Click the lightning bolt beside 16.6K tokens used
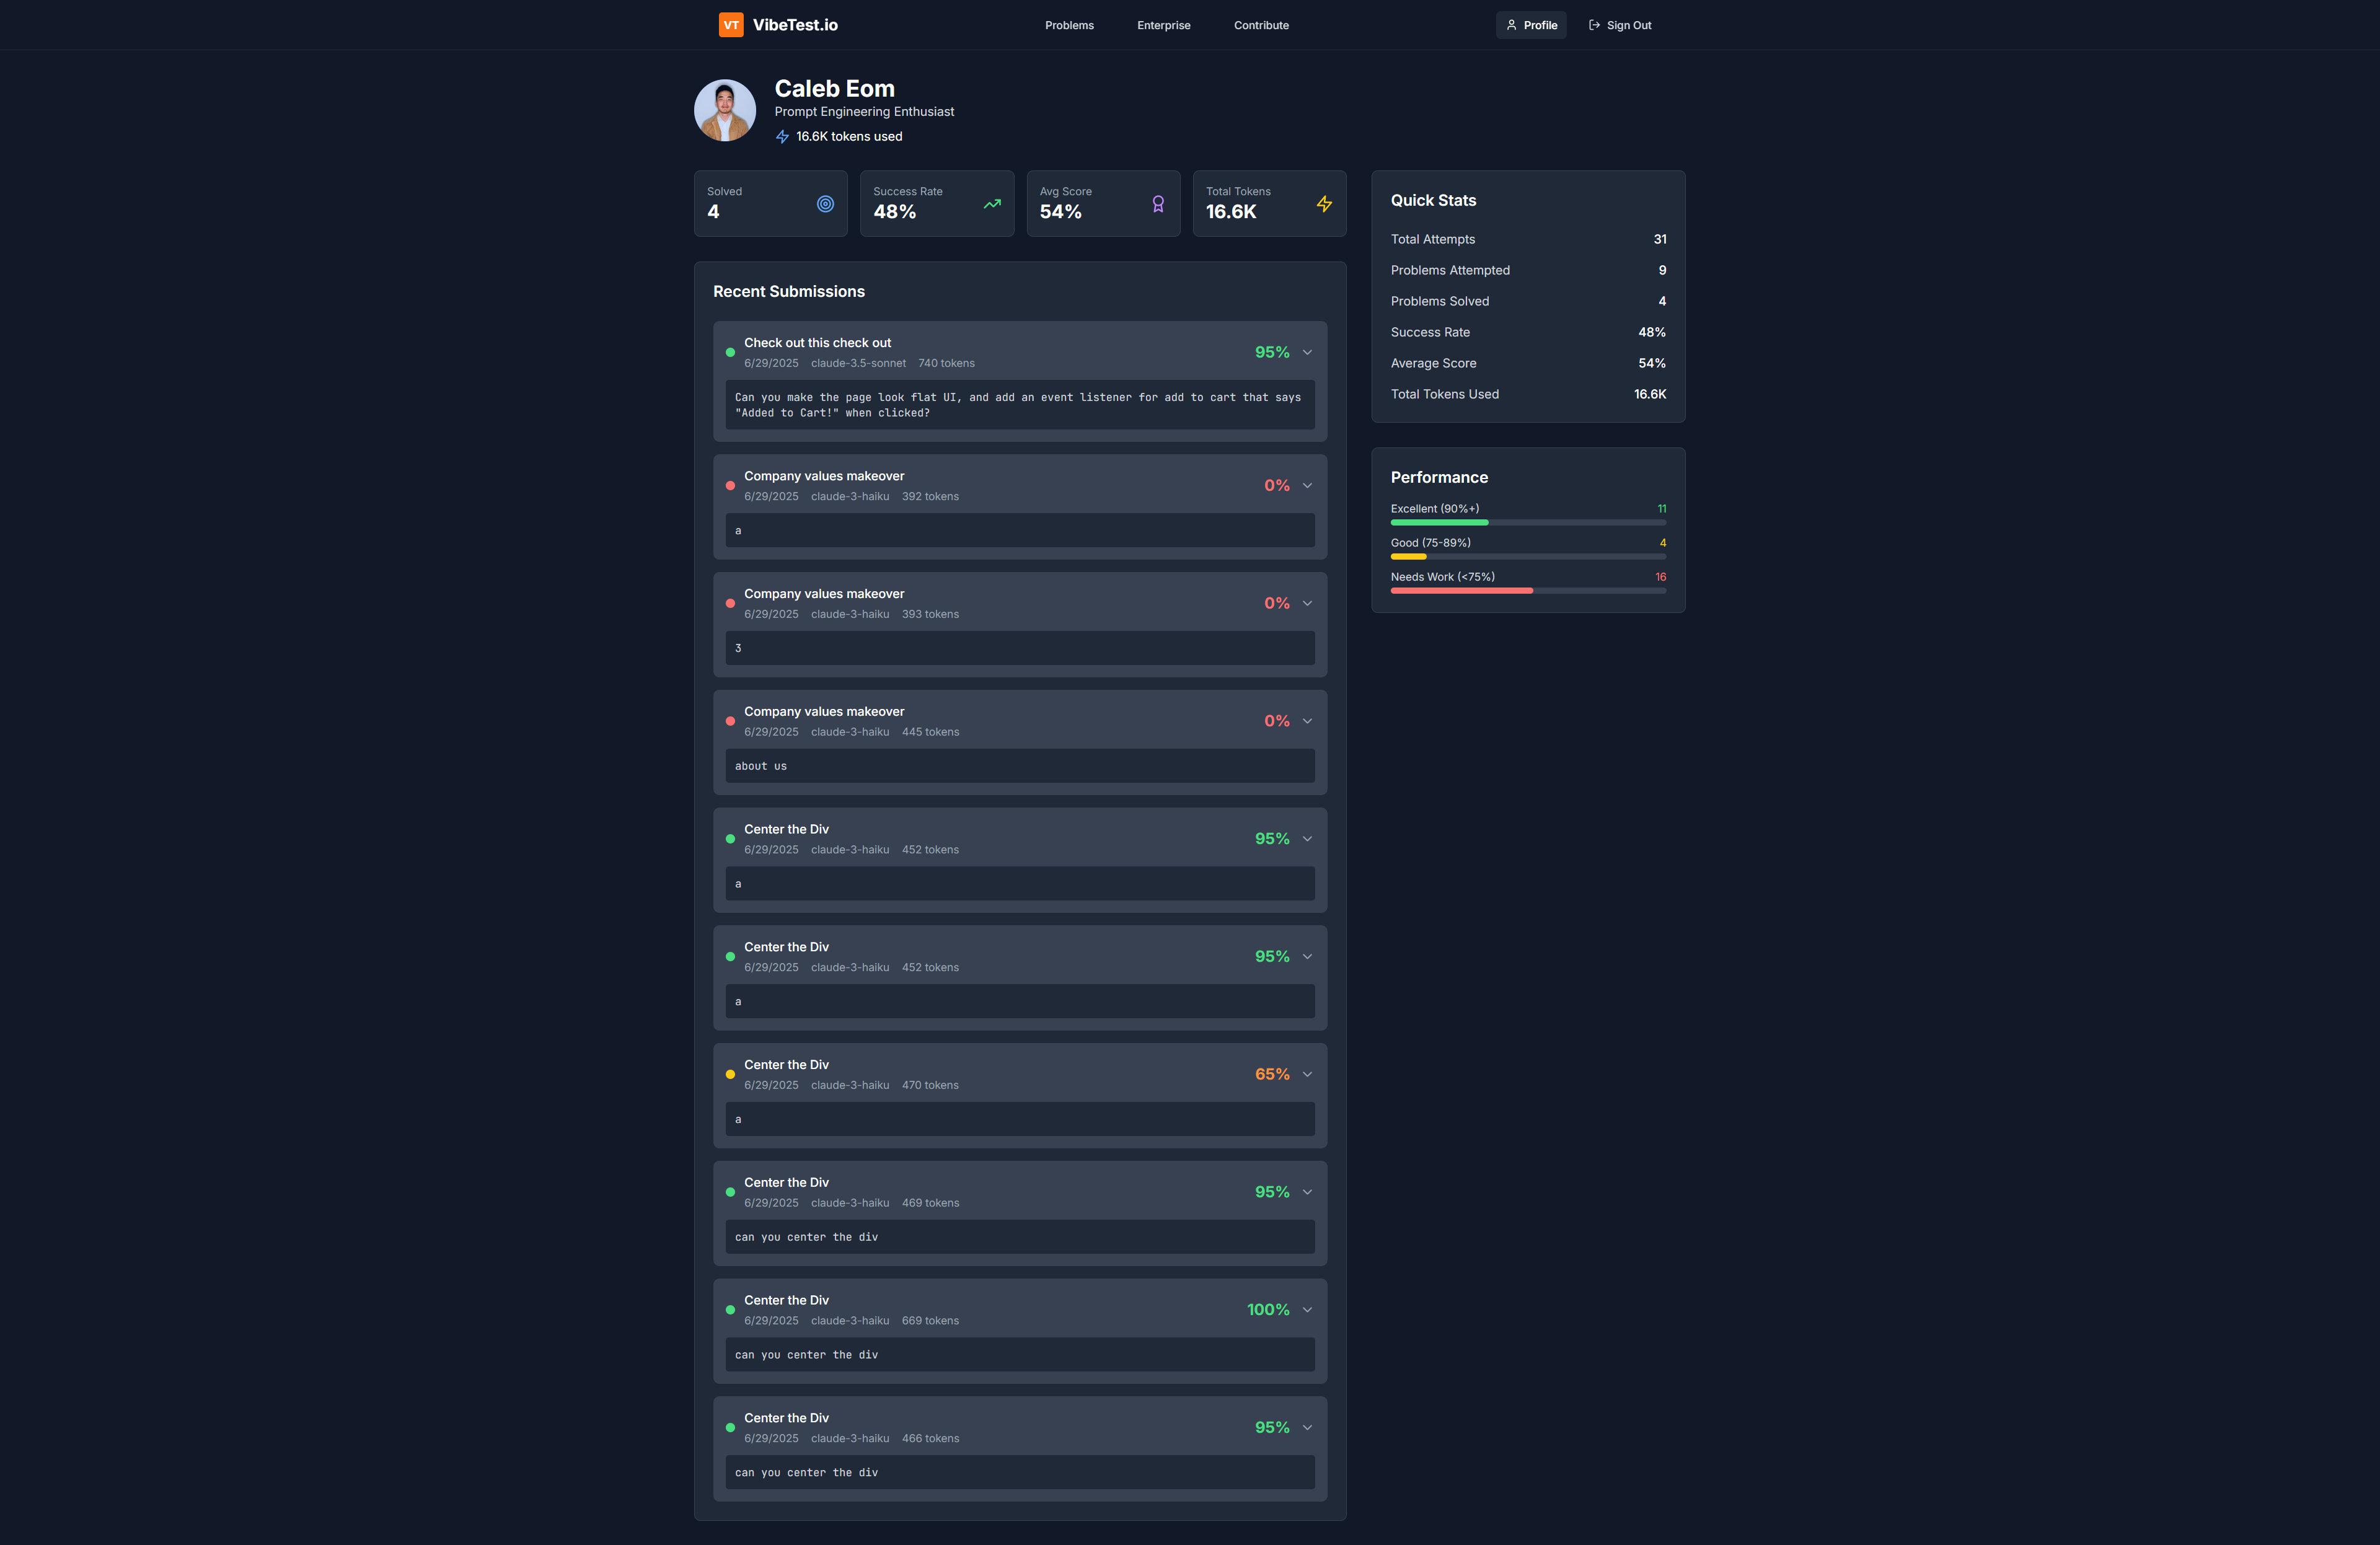The height and width of the screenshot is (1545, 2380). pos(783,137)
